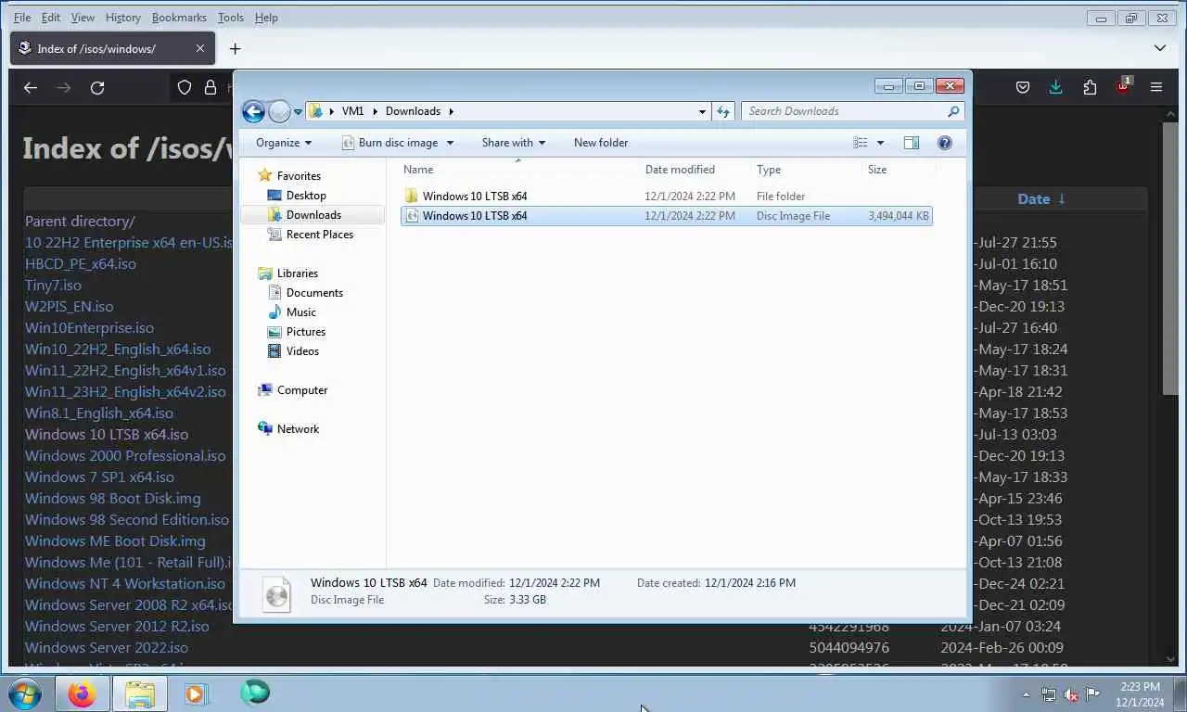Viewport: 1187px width, 712px height.
Task: Click the Refresh button beside address bar
Action: [723, 111]
